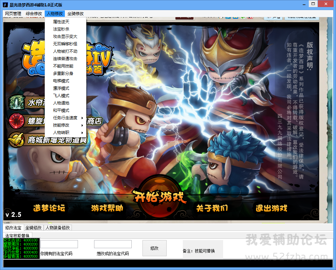Click the golden lamp shop icon
The image size is (336, 270).
coord(16,140)
